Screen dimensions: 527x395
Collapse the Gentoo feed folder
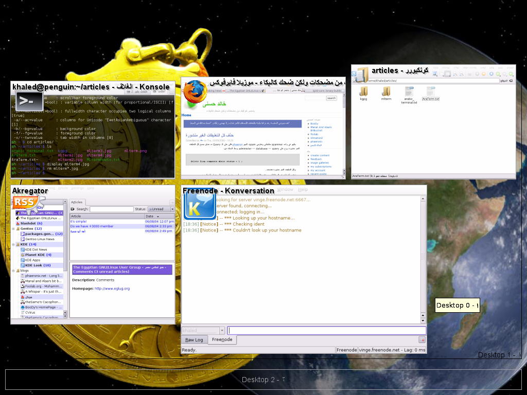coord(13,228)
